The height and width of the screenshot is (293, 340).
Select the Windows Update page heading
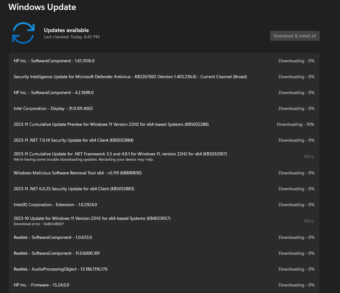42,7
